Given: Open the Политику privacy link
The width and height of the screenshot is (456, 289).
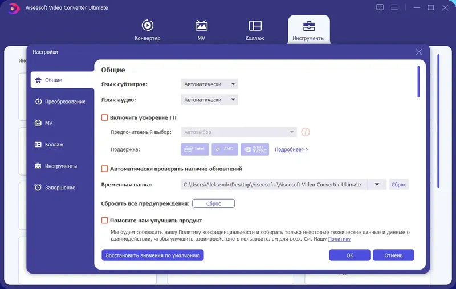Looking at the screenshot, I should [339, 239].
